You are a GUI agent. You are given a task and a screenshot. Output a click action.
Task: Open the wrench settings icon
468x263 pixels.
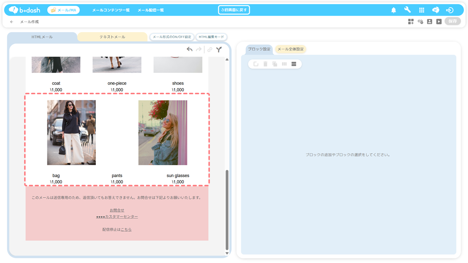tap(407, 10)
